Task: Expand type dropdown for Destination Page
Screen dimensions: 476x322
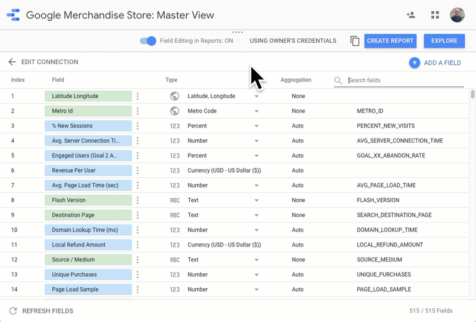Action: click(x=256, y=215)
